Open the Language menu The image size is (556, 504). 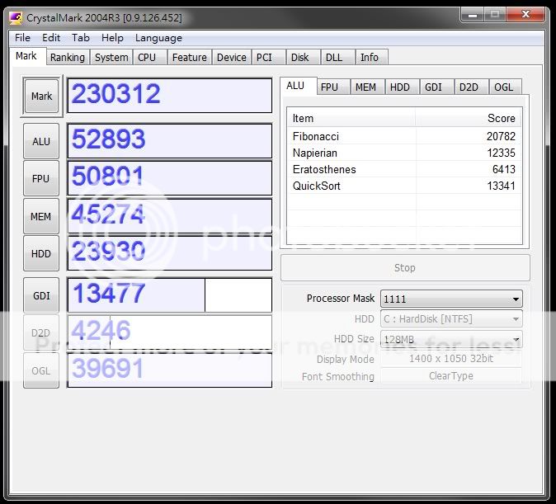[x=158, y=38]
